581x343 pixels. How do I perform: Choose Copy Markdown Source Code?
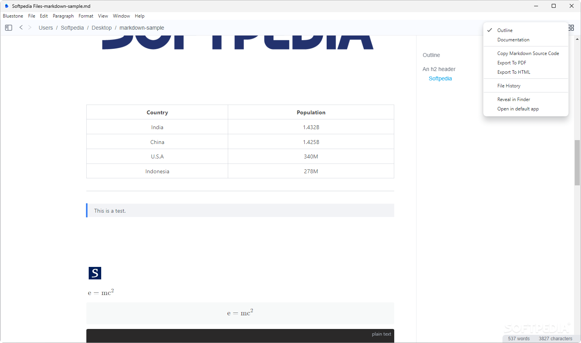[526, 53]
